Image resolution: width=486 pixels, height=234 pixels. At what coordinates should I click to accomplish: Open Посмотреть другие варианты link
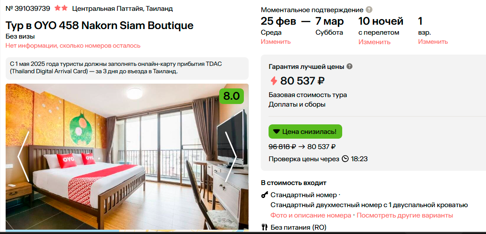pyautogui.click(x=405, y=215)
